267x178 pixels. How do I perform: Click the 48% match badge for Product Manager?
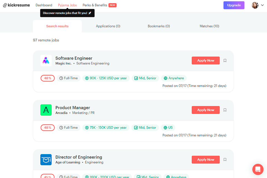pyautogui.click(x=48, y=128)
